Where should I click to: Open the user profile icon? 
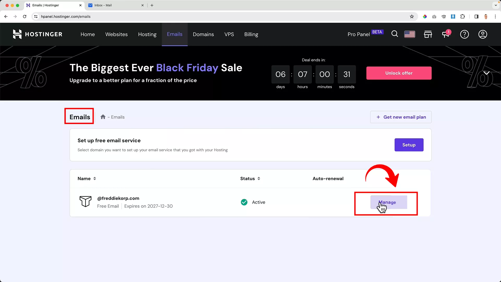click(483, 34)
